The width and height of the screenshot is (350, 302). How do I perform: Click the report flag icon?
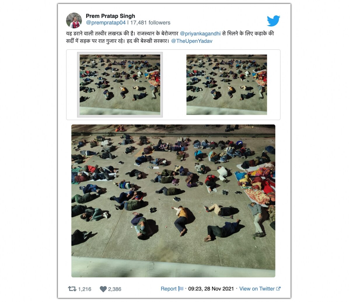coord(181,289)
